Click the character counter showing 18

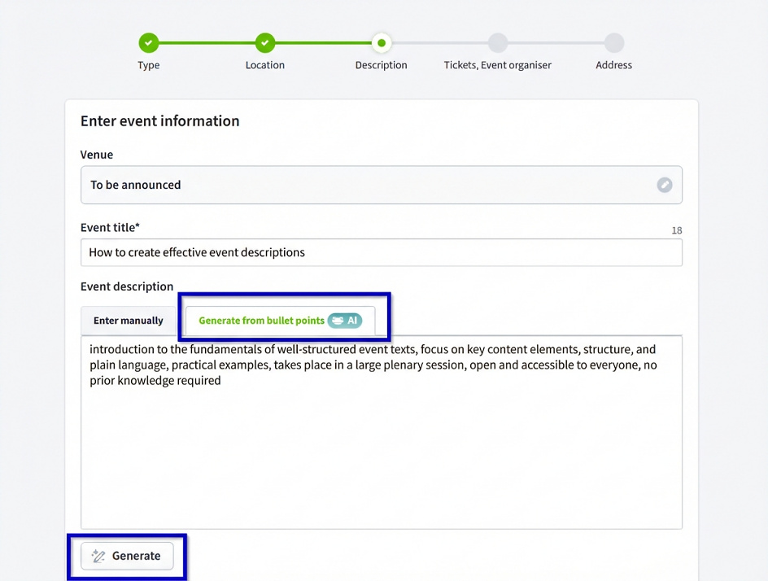676,230
